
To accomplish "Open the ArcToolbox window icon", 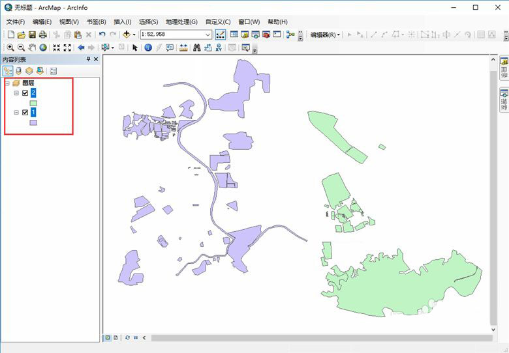I will (266, 35).
